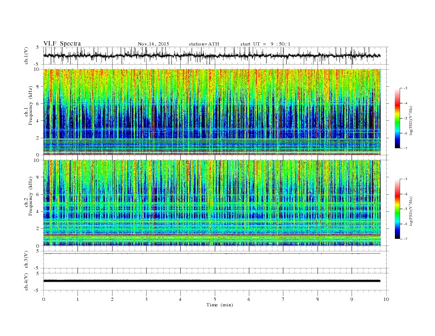Click time axis tick label 7
The image size is (435, 336).
[x=283, y=299]
